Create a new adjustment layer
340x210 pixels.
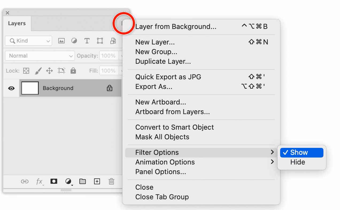pos(68,181)
